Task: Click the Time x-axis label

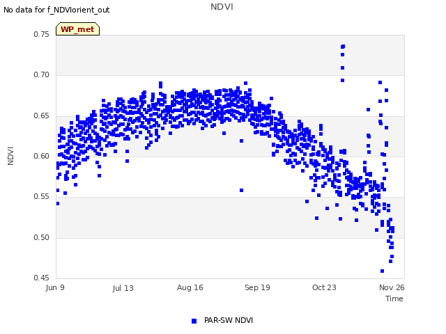Action: [x=394, y=299]
